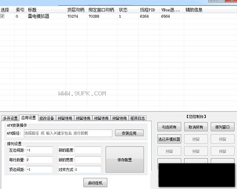The width and height of the screenshot is (237, 189).
Task: Switch to the 多开设置 tab
Action: (x=10, y=118)
